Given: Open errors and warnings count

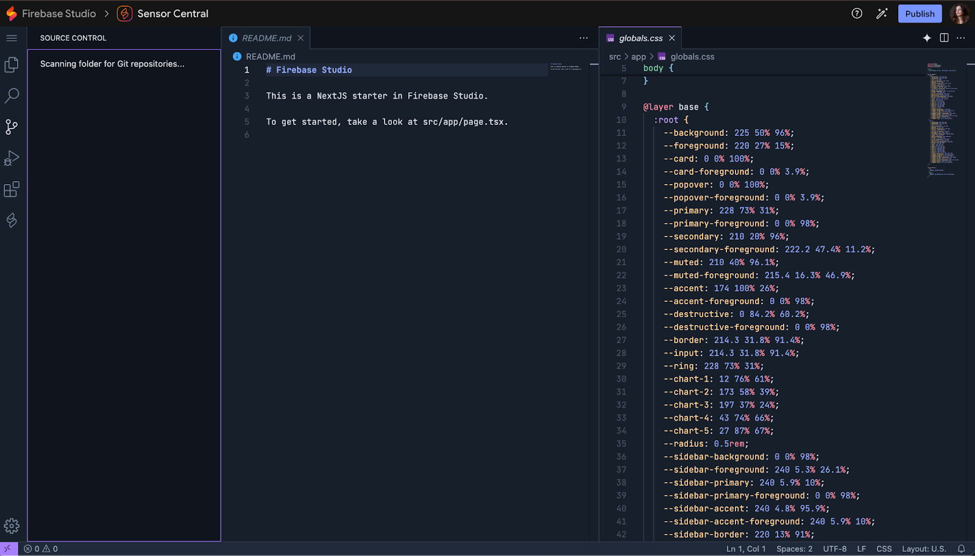Looking at the screenshot, I should click(41, 549).
